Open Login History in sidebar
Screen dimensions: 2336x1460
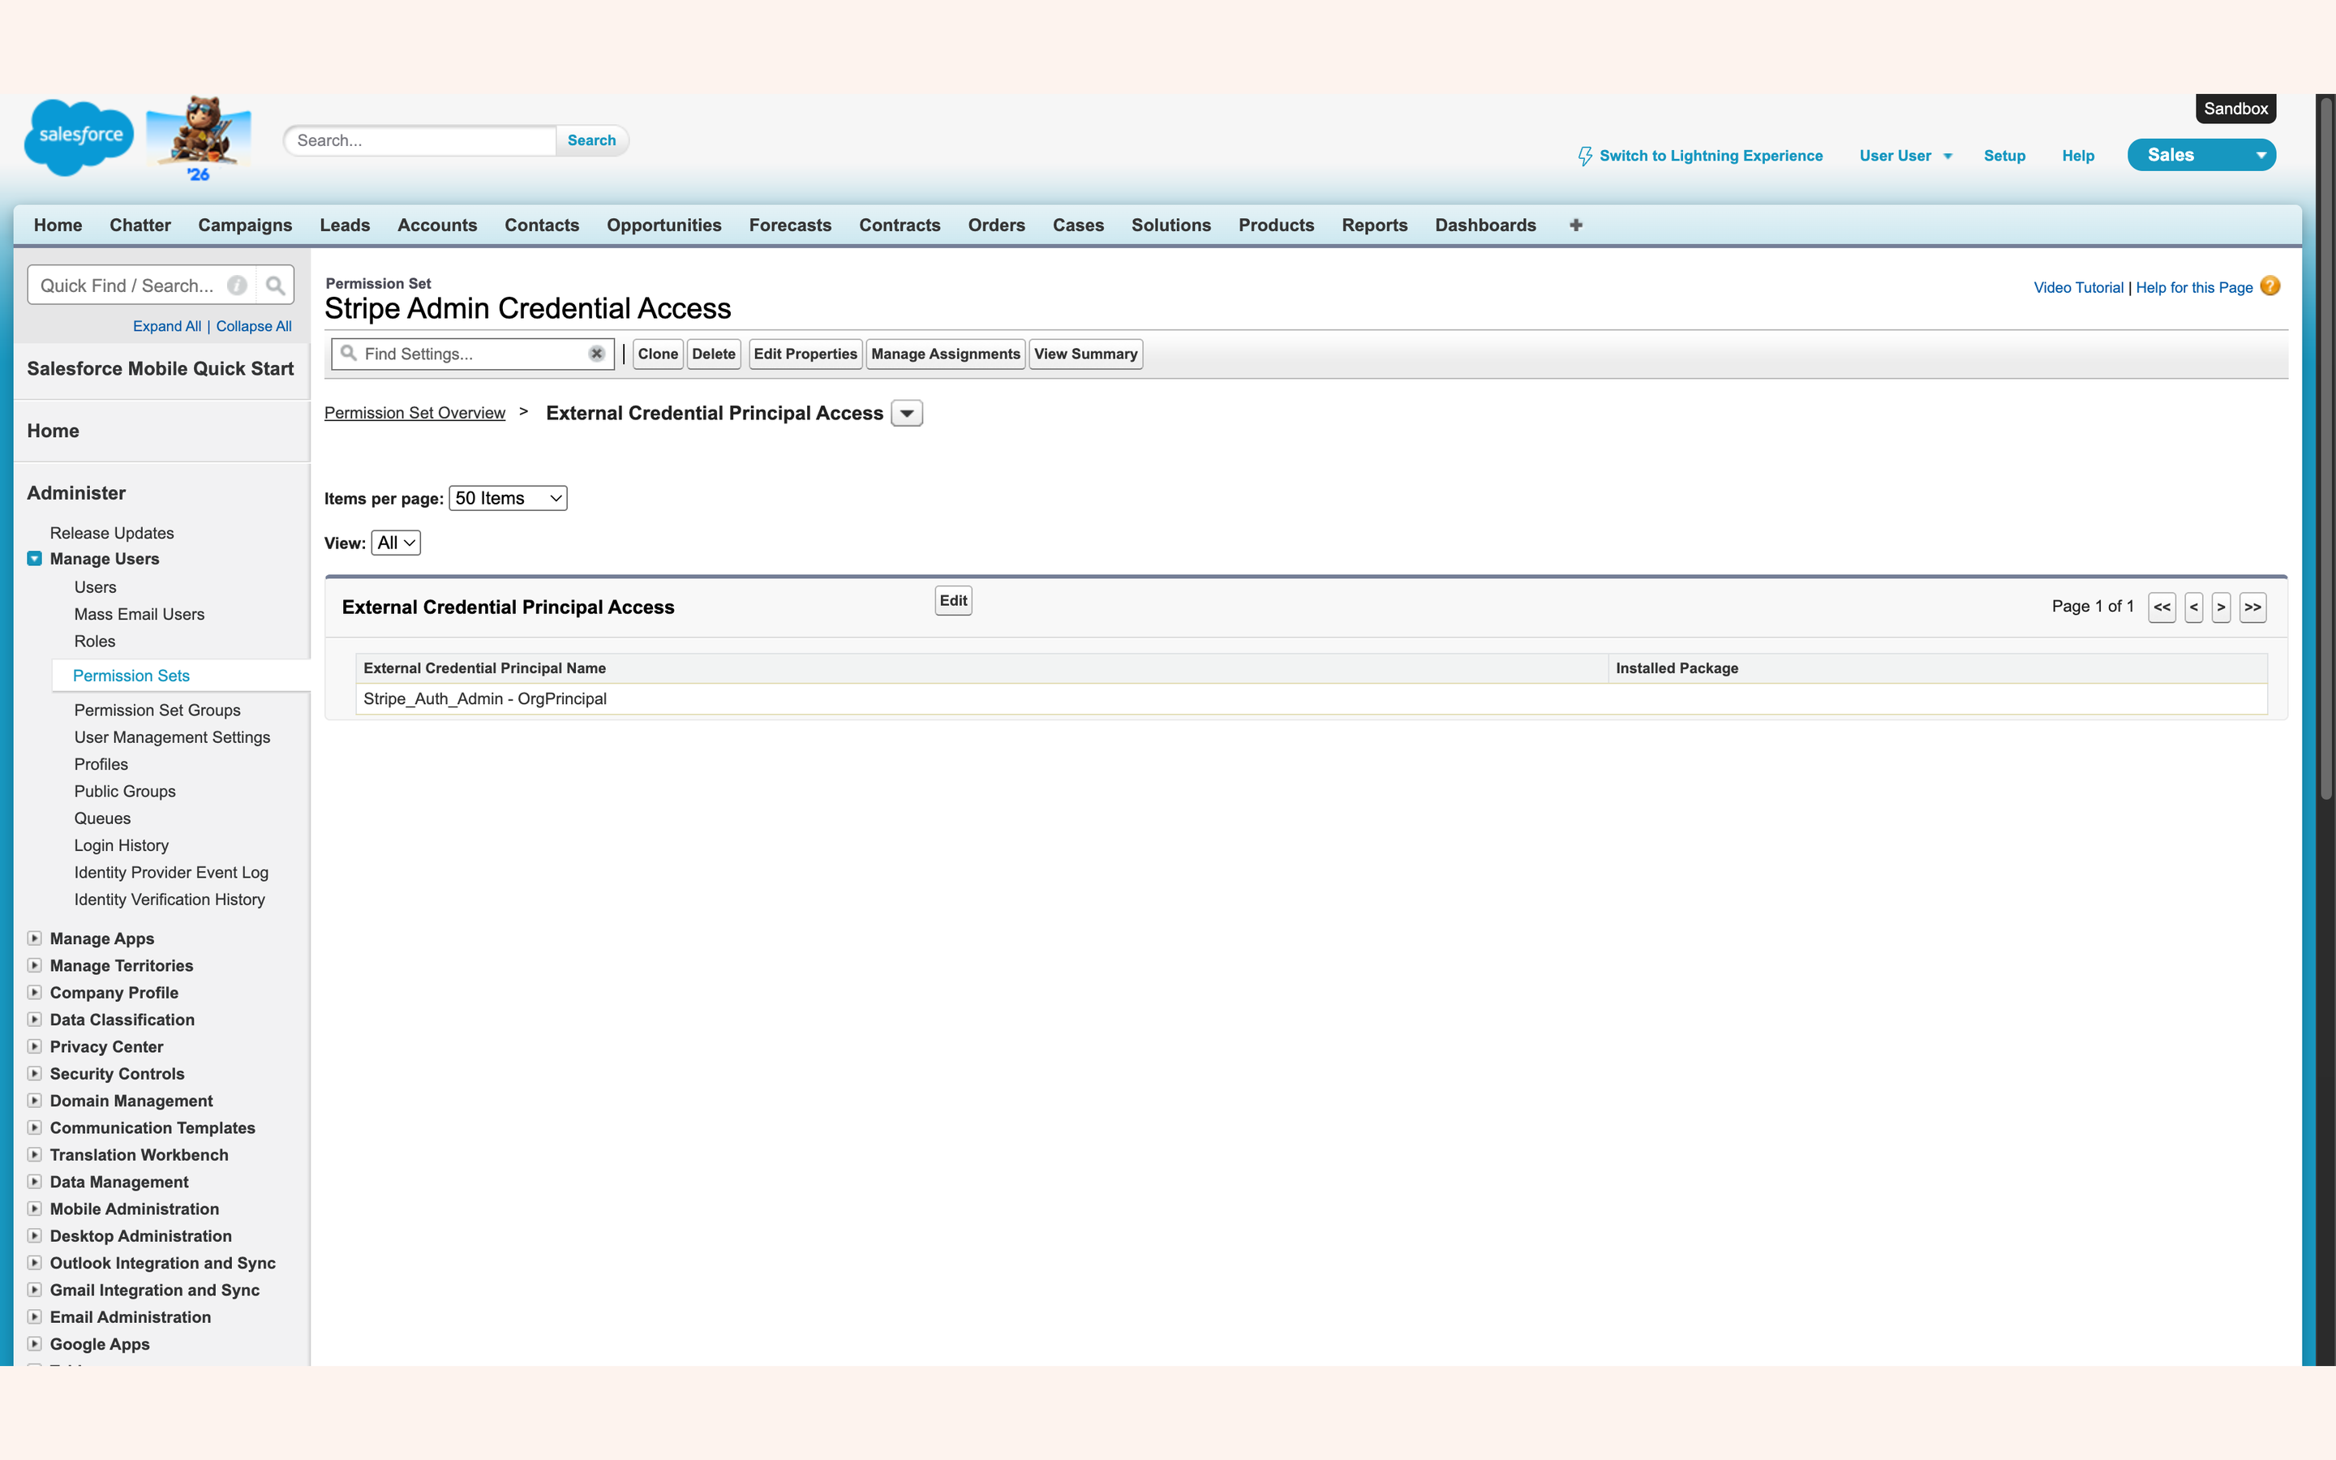coord(122,845)
